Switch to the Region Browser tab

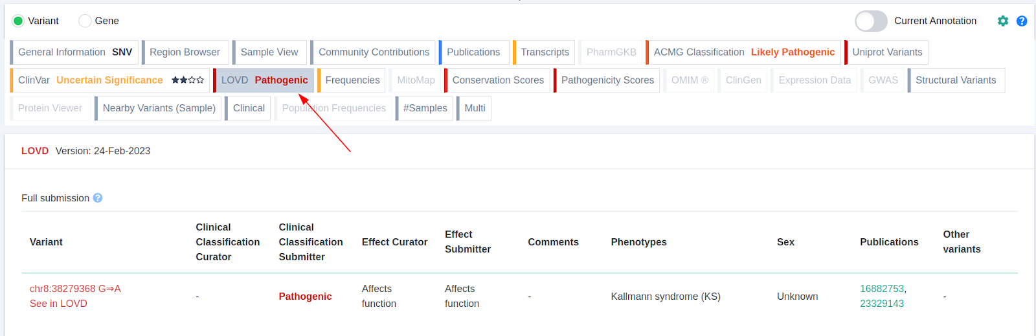click(x=185, y=52)
